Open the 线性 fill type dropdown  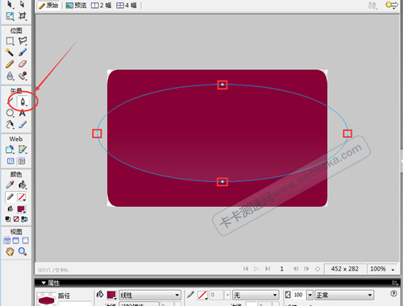(x=150, y=296)
